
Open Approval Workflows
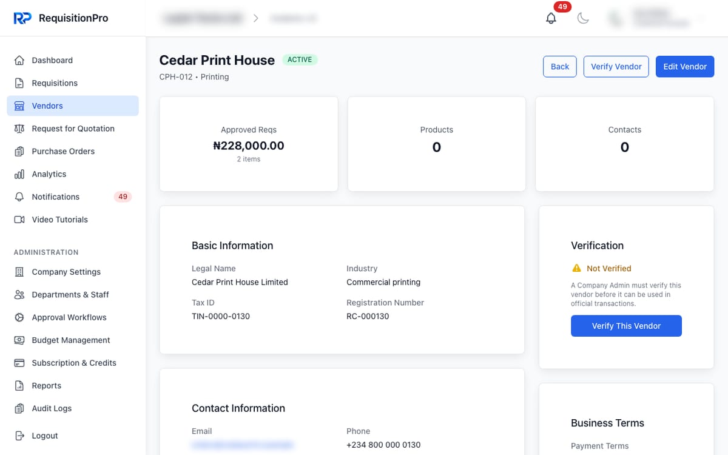(x=73, y=317)
